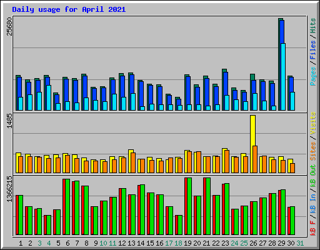The image size is (320, 250).
Task: Click day 13 on the x-axis
Action: pos(131,243)
